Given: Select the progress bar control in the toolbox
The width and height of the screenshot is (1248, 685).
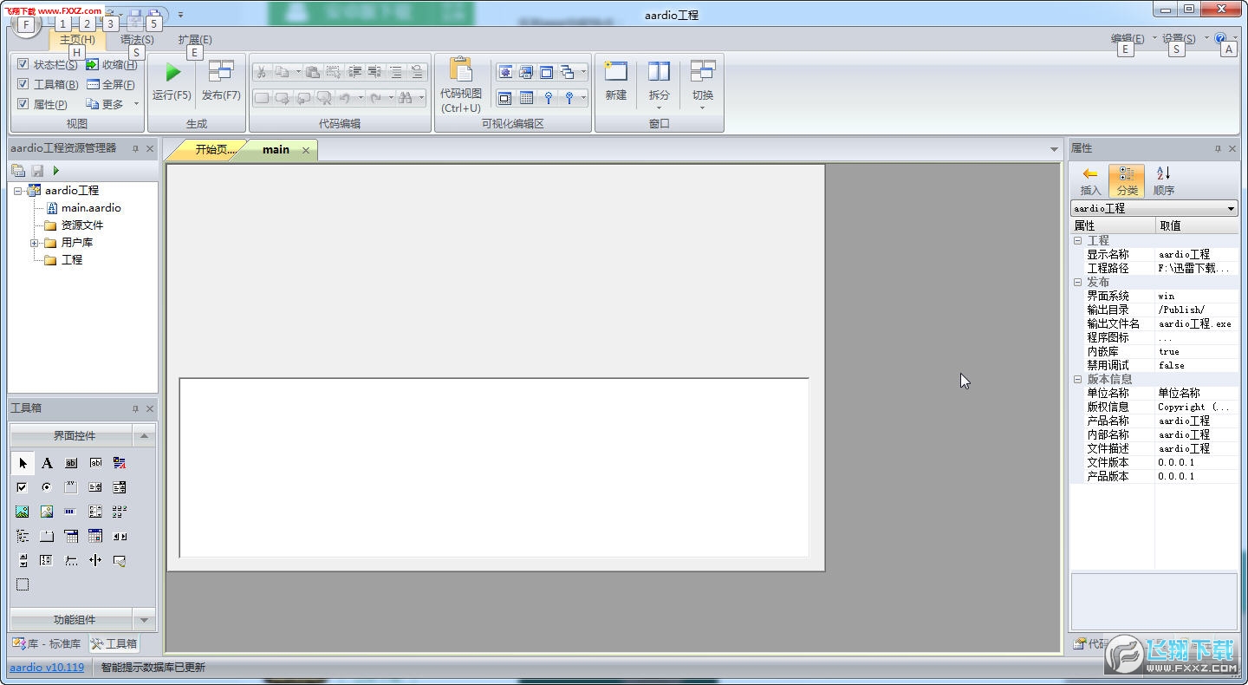Looking at the screenshot, I should pyautogui.click(x=71, y=512).
